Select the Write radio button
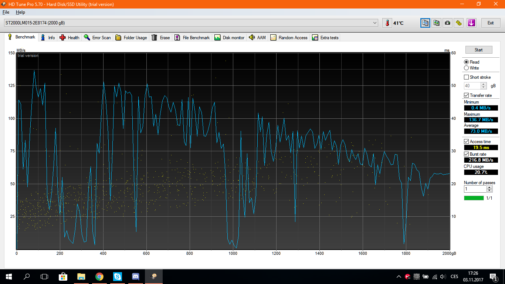This screenshot has width=505, height=284. pyautogui.click(x=466, y=68)
